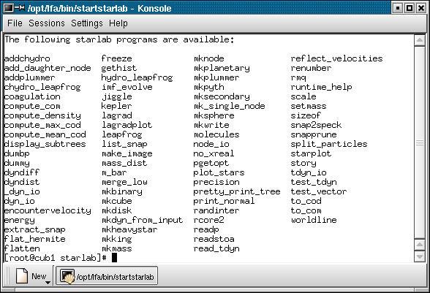Screen dimensions: 430x293
Task: Click the scrollbar down arrow at the bottom
Action: [x=419, y=256]
